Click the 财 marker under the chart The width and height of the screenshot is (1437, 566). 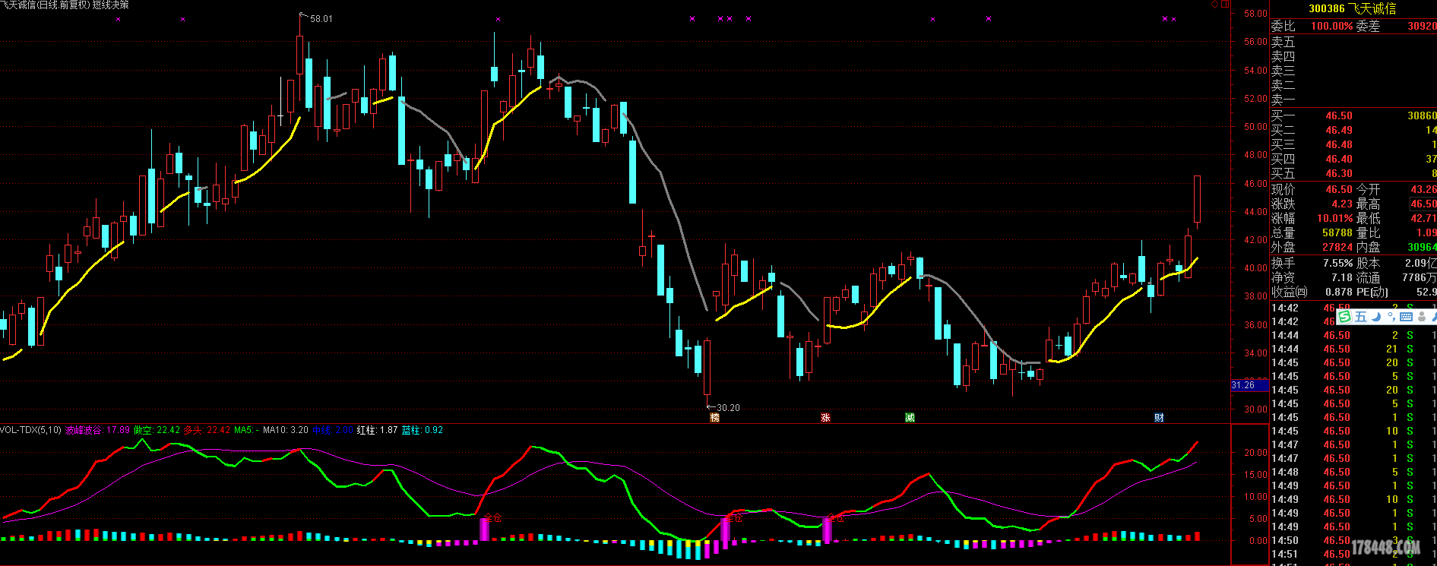tap(1159, 418)
